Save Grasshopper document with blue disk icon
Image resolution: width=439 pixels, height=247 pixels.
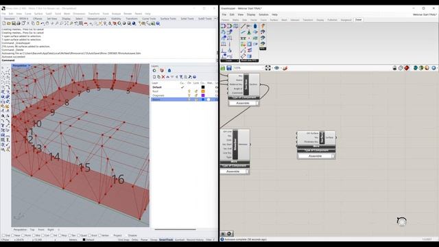(x=229, y=68)
